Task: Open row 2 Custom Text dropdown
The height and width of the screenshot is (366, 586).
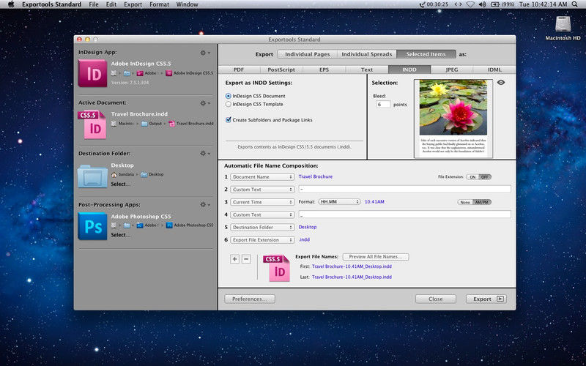Action: [262, 190]
